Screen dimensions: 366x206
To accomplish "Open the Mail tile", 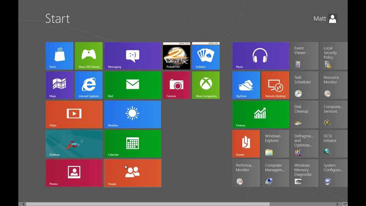I will 133,85.
